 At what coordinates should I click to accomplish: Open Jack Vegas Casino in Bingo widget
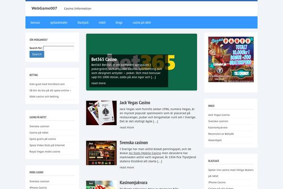(219, 115)
